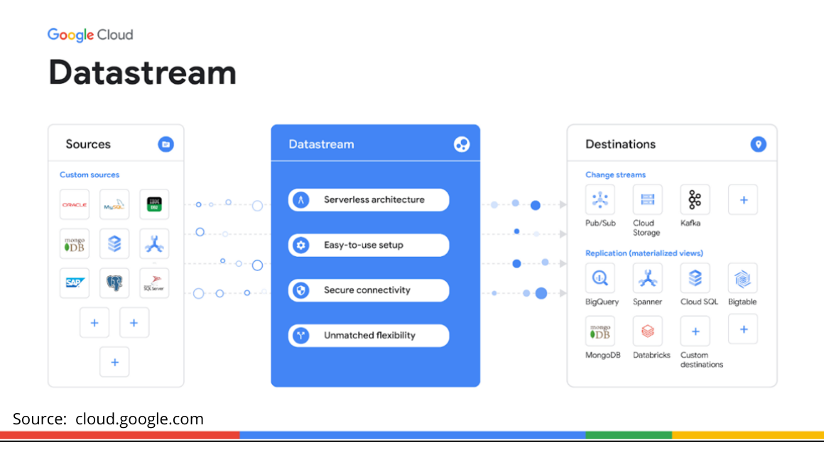
Task: Click the Serverless architecture pill
Action: (369, 200)
